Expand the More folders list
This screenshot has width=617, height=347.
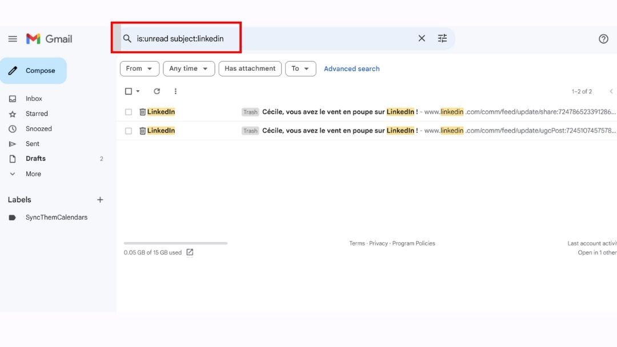(33, 173)
